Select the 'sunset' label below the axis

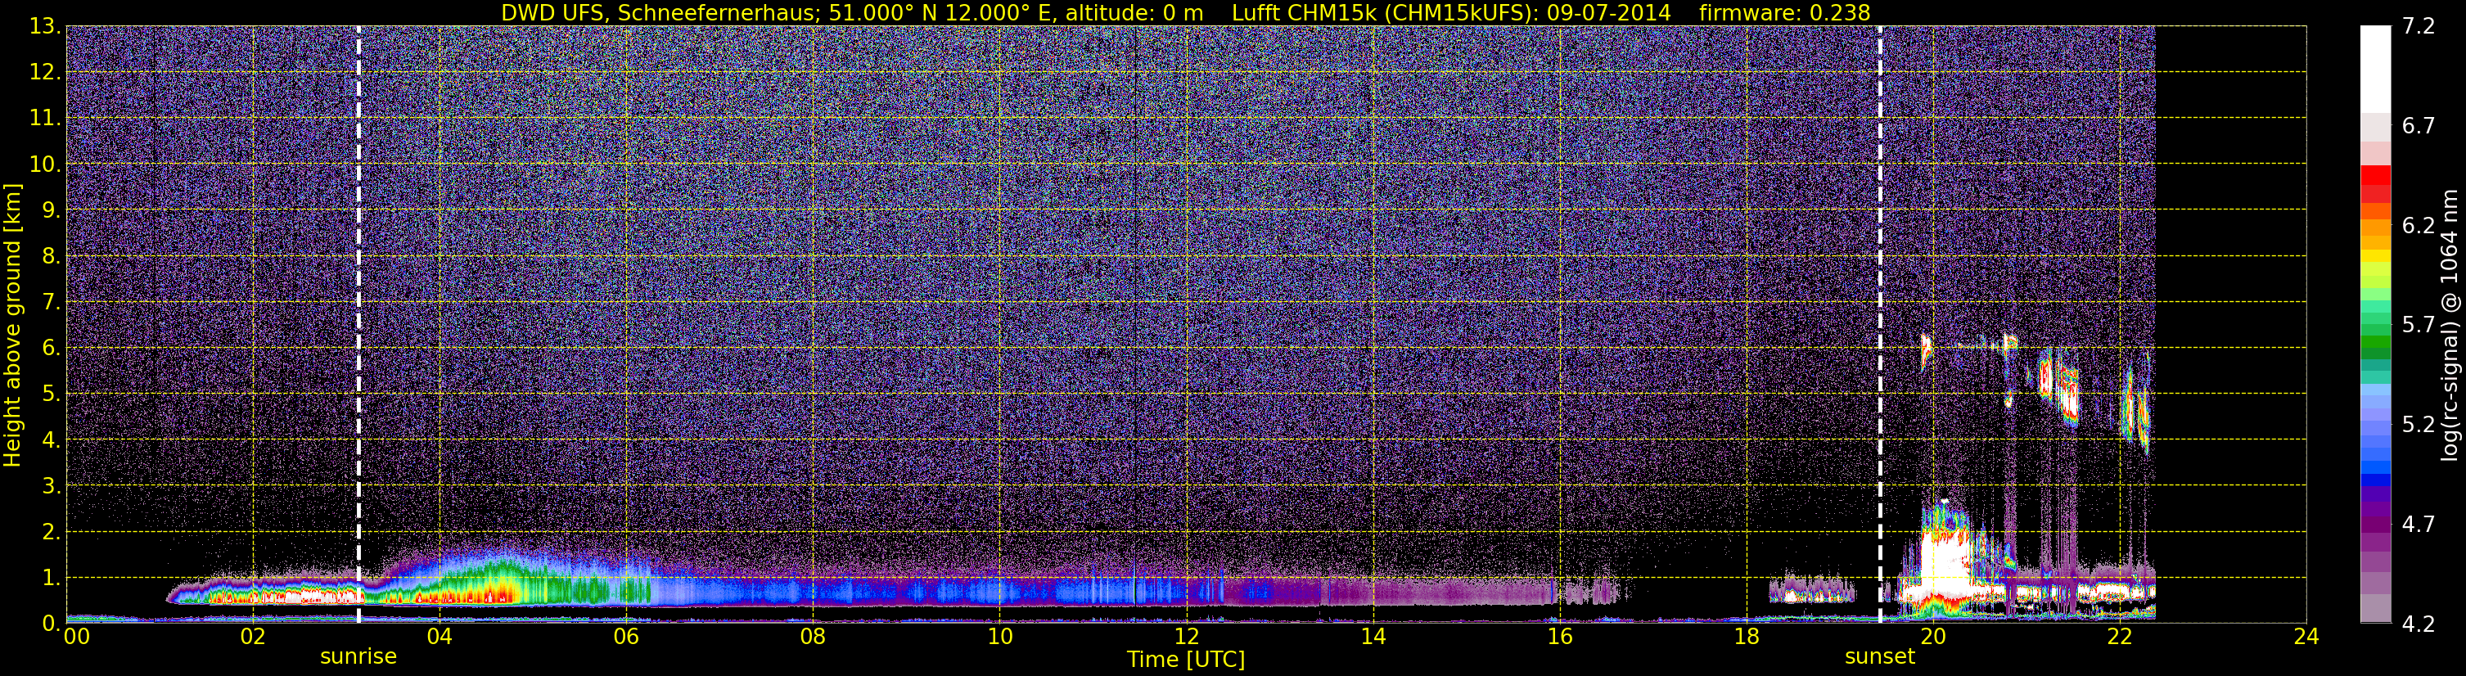pos(1880,656)
